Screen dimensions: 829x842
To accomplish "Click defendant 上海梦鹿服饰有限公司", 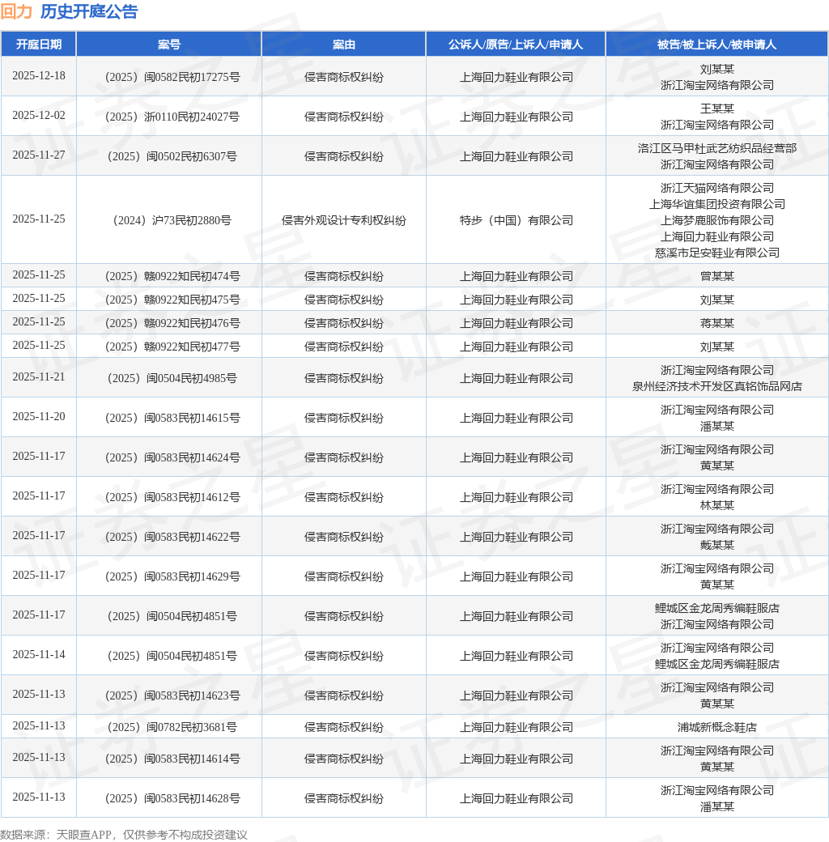I will [x=716, y=220].
